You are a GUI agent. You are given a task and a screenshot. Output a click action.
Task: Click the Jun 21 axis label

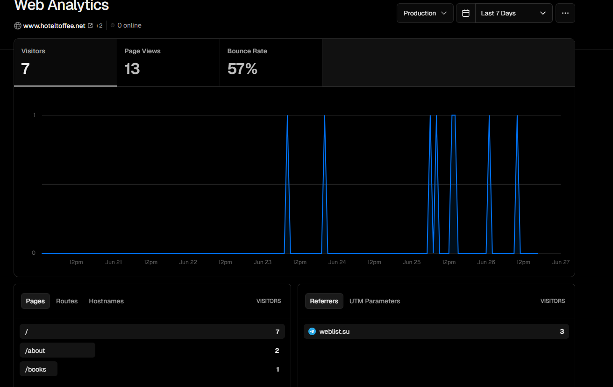pyautogui.click(x=114, y=262)
